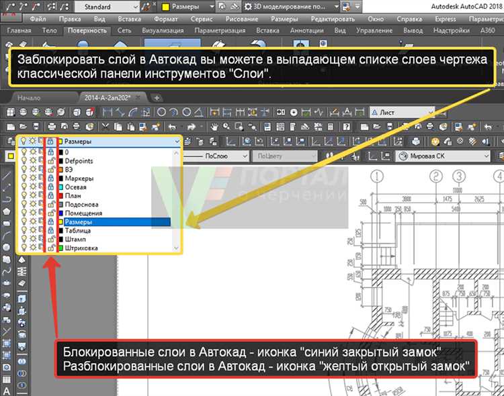Click the Quick Calculator icon
The width and height of the screenshot is (504, 396).
click(331, 127)
